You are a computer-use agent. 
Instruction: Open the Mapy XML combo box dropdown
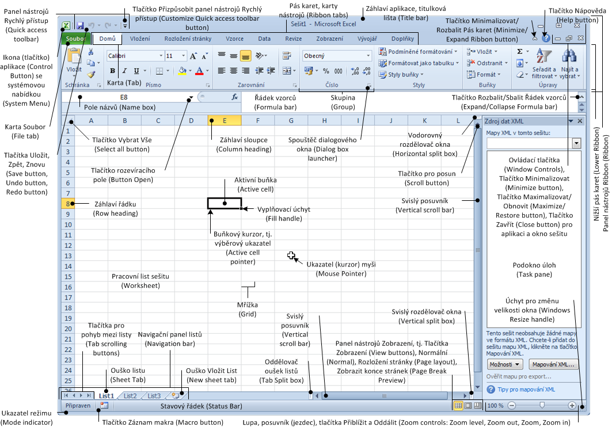pyautogui.click(x=576, y=143)
